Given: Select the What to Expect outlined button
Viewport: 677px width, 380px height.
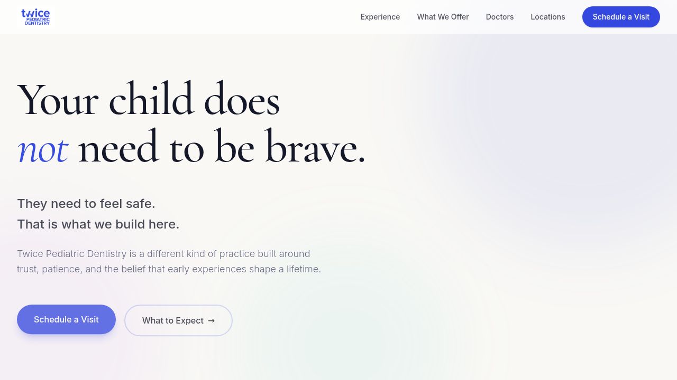Looking at the screenshot, I should coord(178,320).
